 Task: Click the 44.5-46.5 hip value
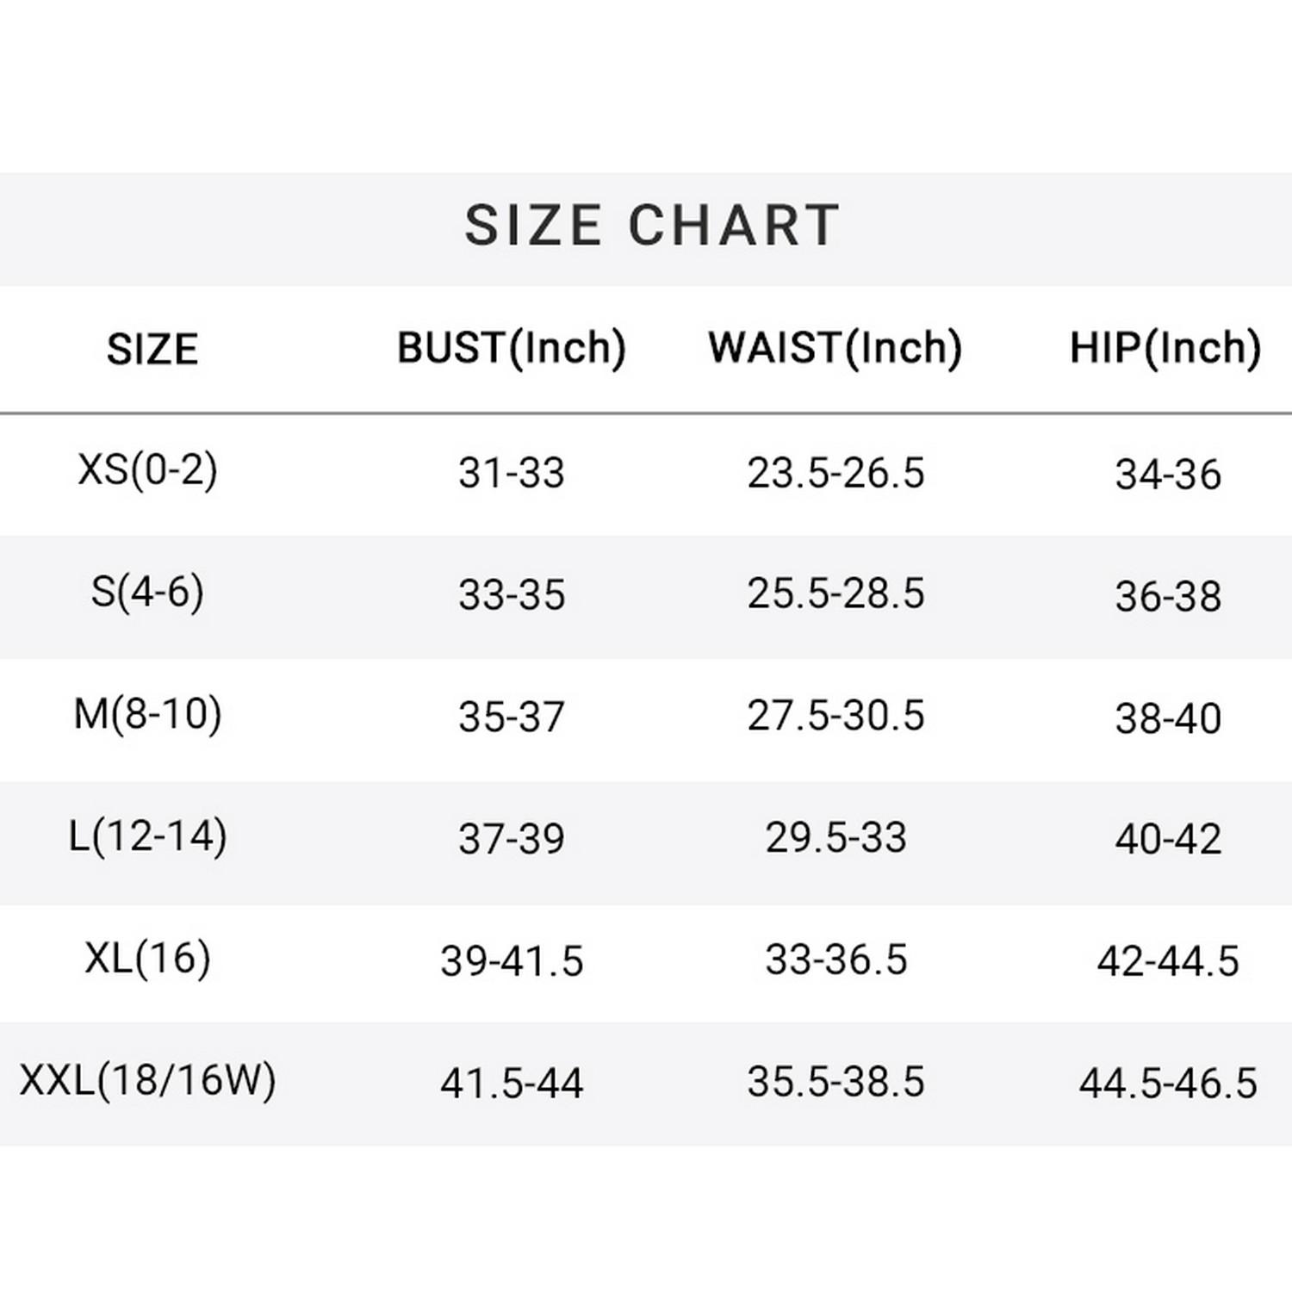pos(1168,1083)
